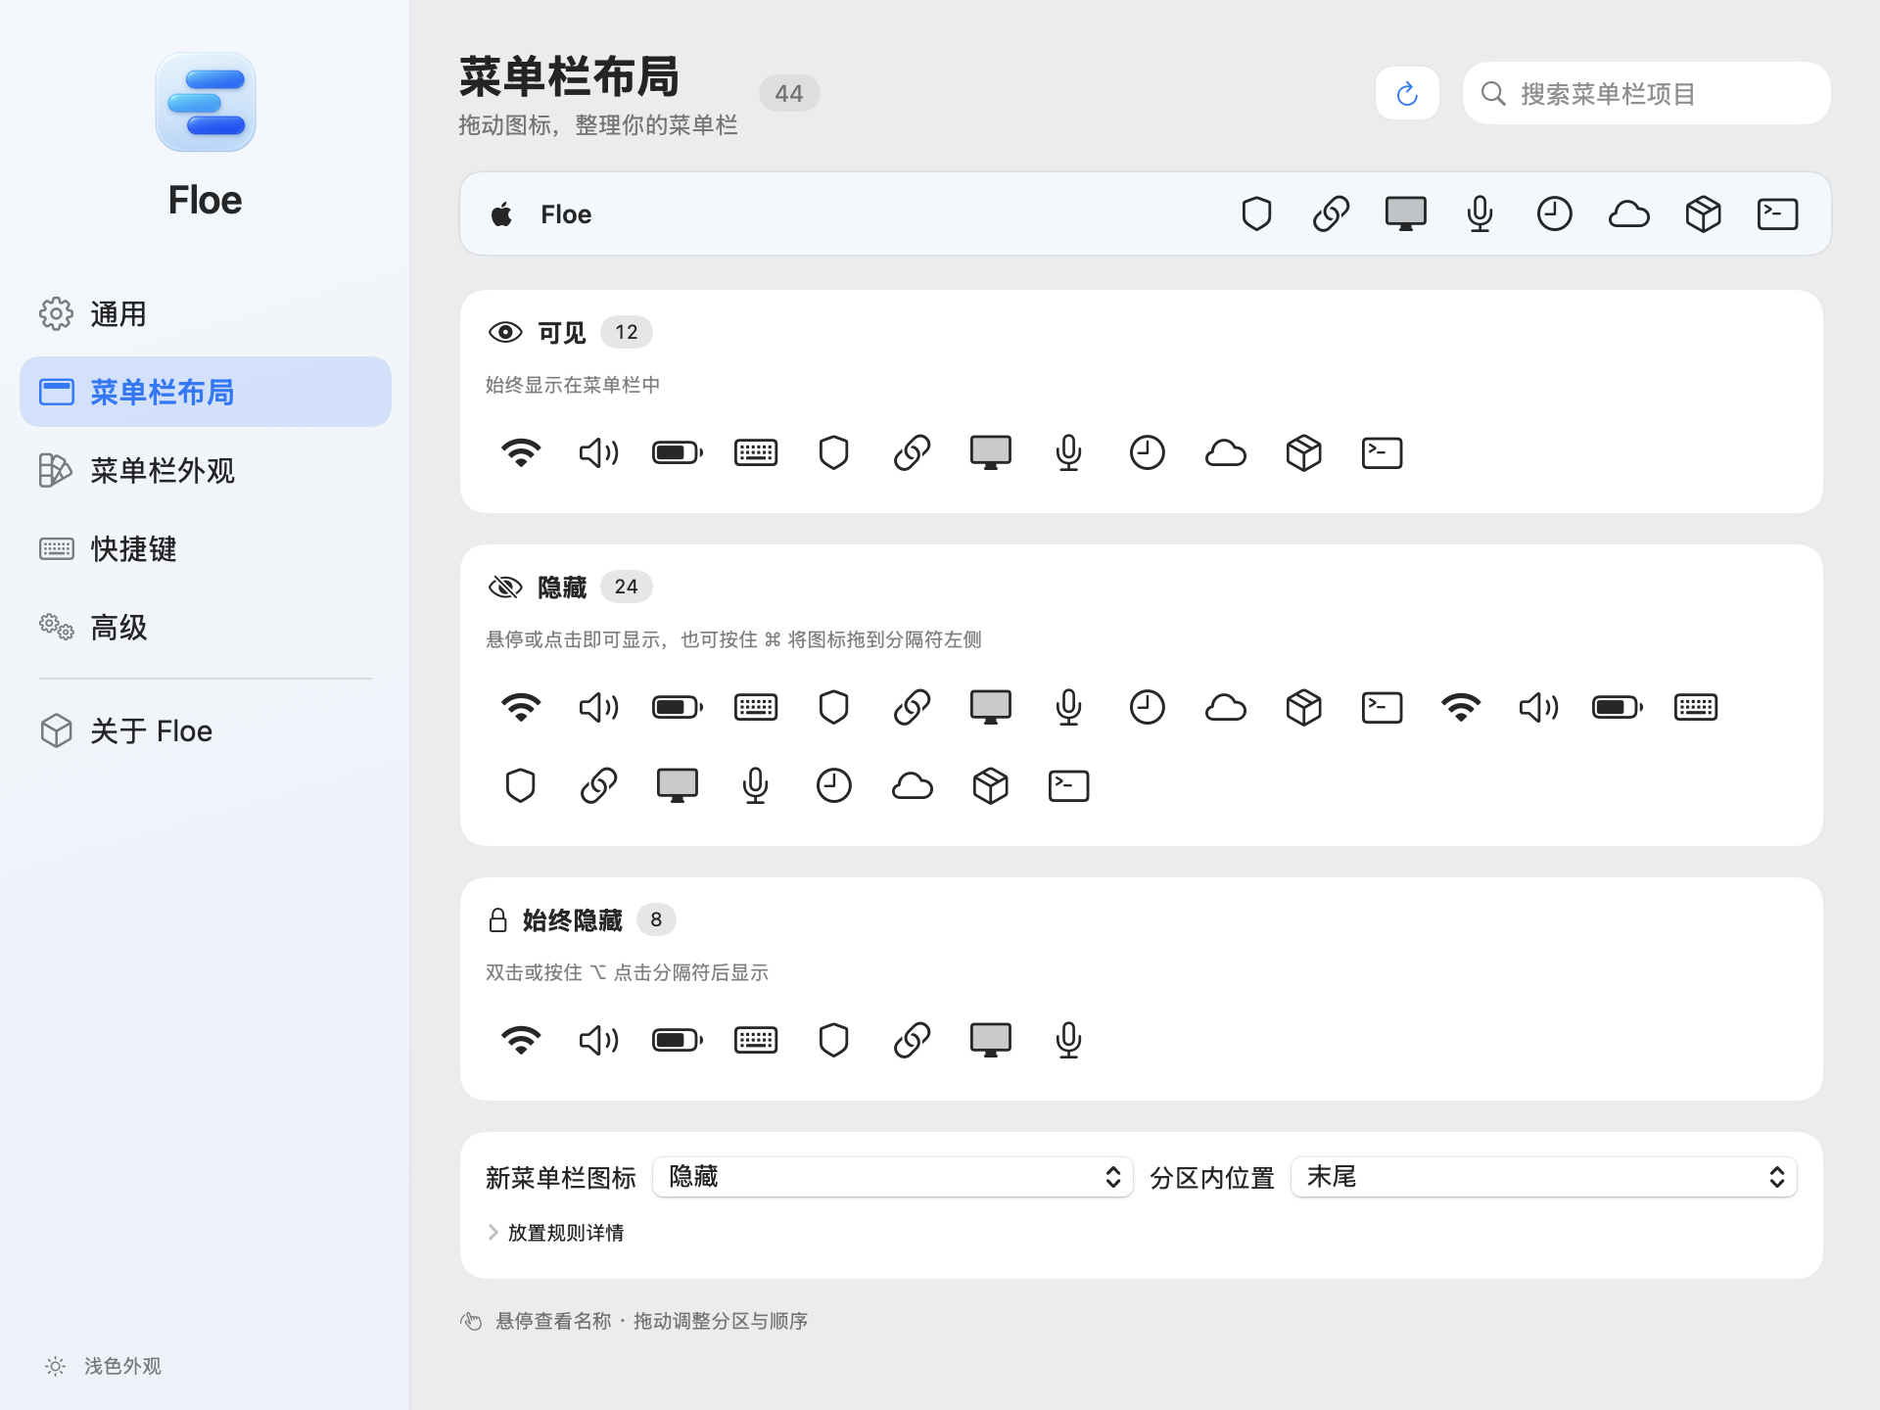Viewport: 1880px width, 1410px height.
Task: Click the cloud icon in the preview menu bar
Action: (1629, 213)
